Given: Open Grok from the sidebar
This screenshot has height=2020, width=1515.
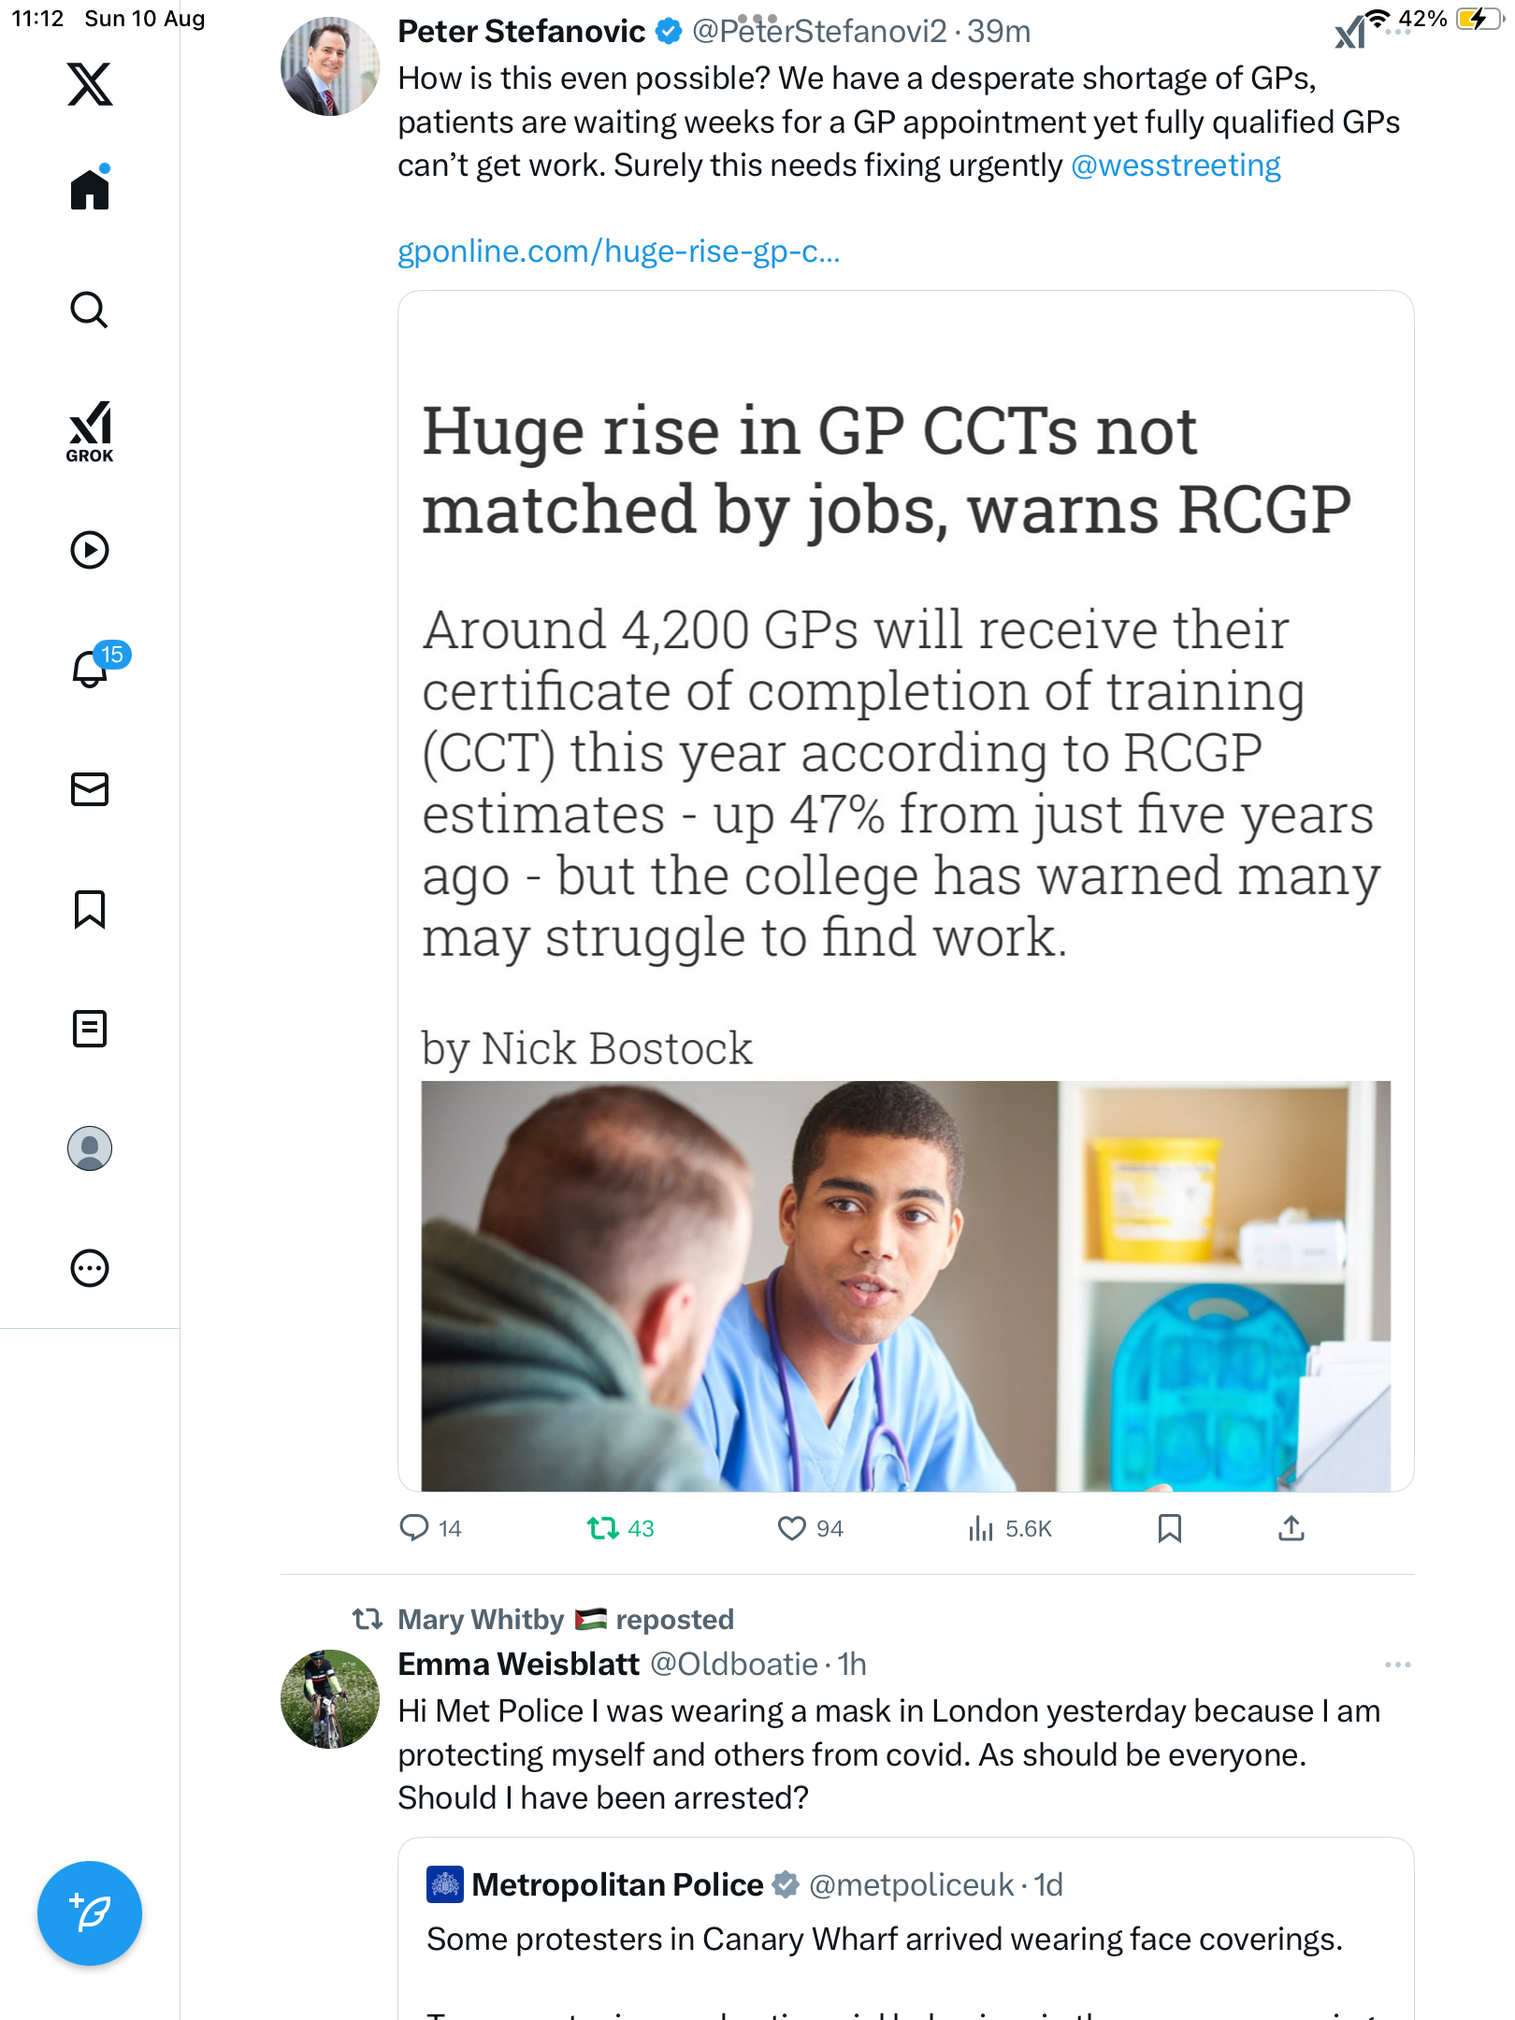Looking at the screenshot, I should point(90,431).
